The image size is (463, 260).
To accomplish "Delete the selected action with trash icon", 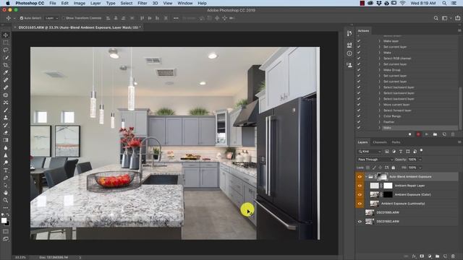I will coord(453,134).
